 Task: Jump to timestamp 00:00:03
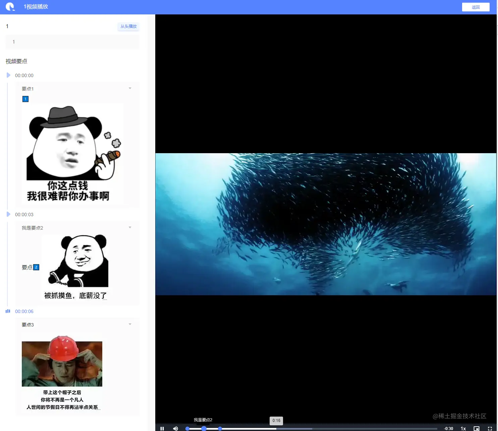point(24,214)
